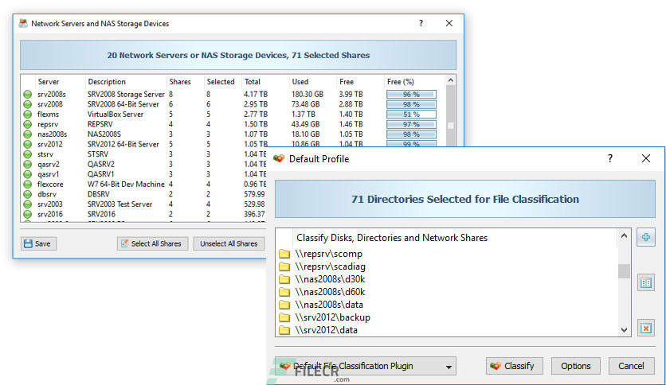The height and width of the screenshot is (385, 666).
Task: Sort list by Shares column header
Action: pos(180,81)
